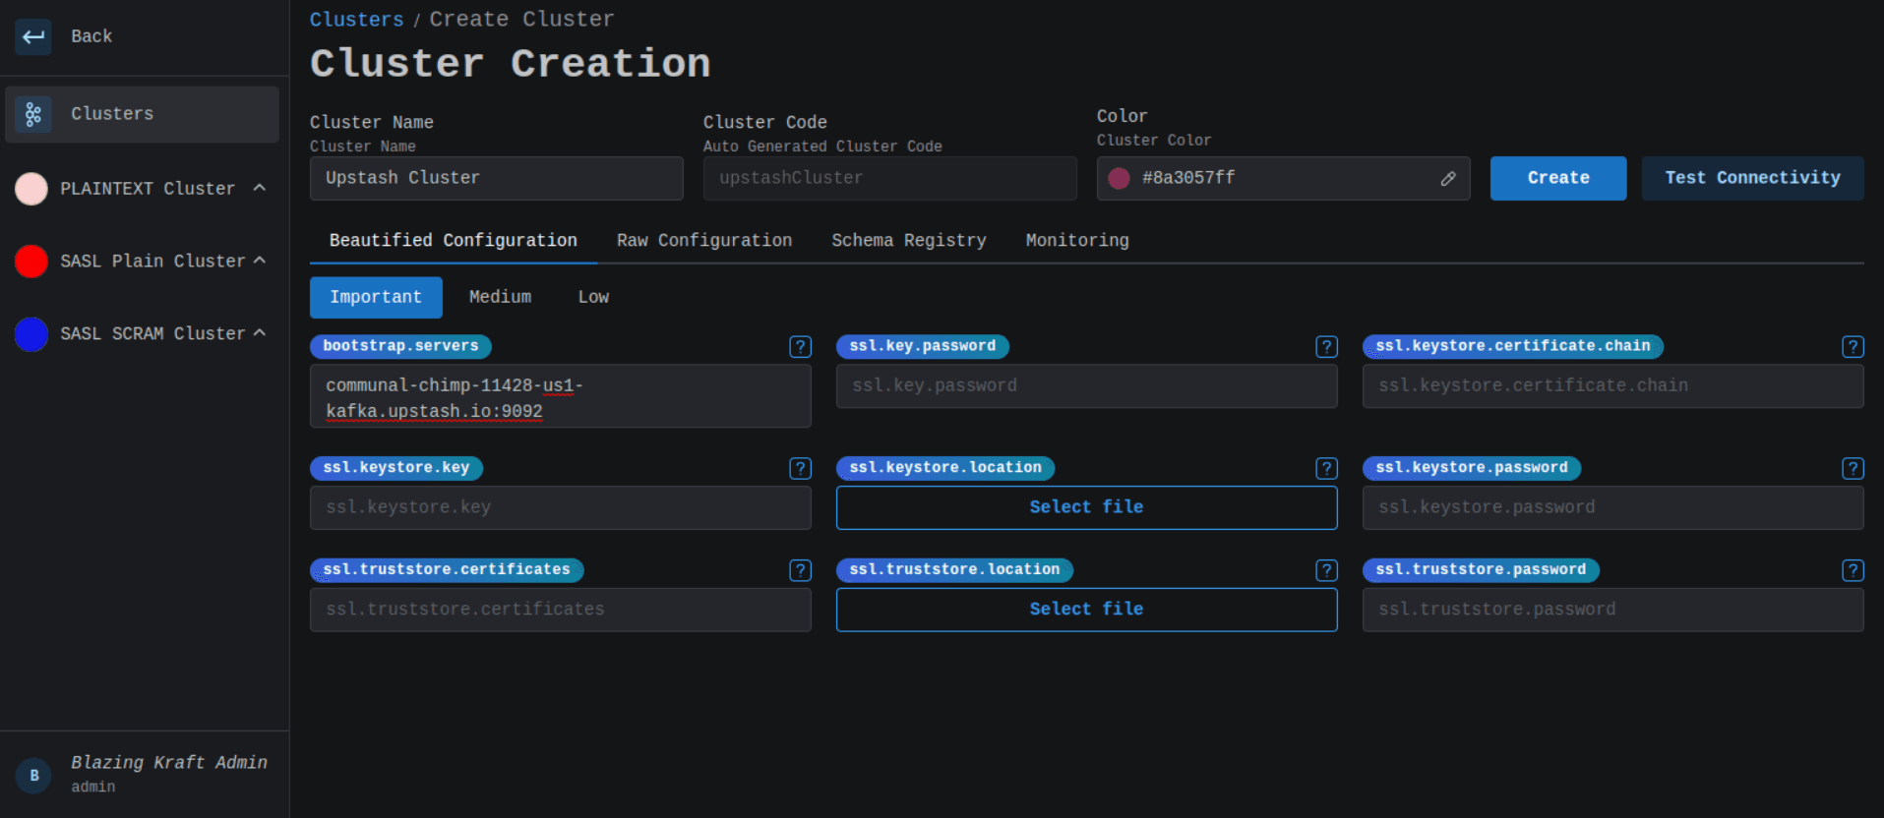
Task: Click the SASL Plain Cluster red dot
Action: 31,261
